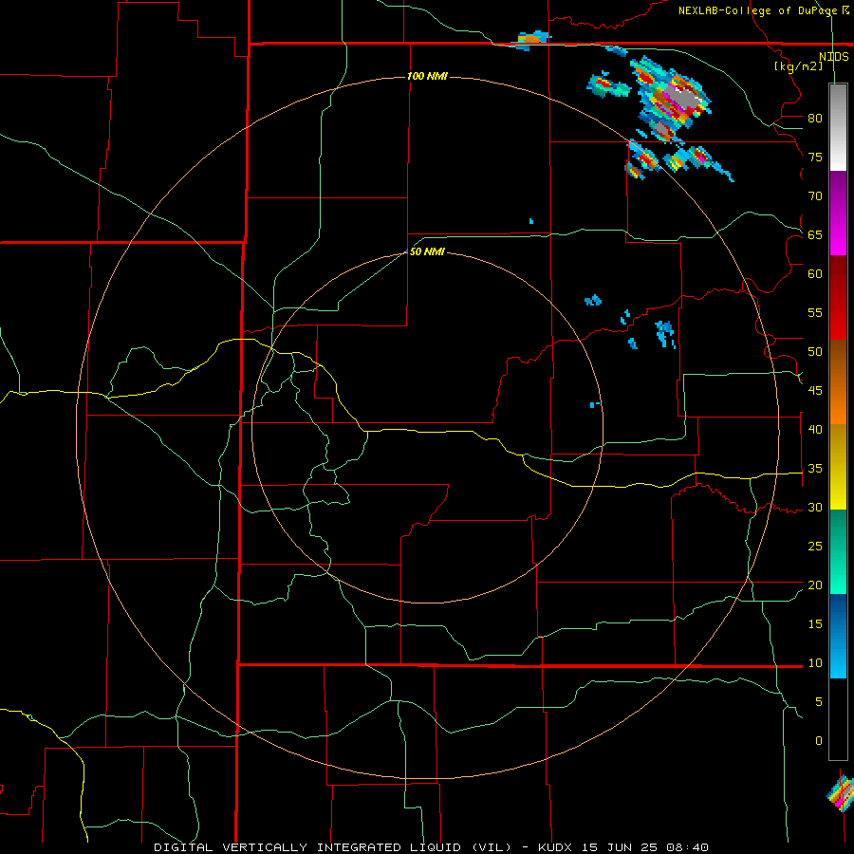Select the blue segment of the color scale
This screenshot has height=854, width=854.
click(838, 636)
